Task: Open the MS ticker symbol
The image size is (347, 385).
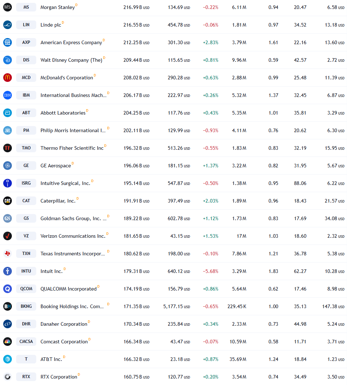Action: [x=26, y=7]
